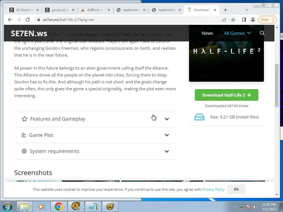Open the notepad-like taskbar app

pyautogui.click(x=93, y=206)
